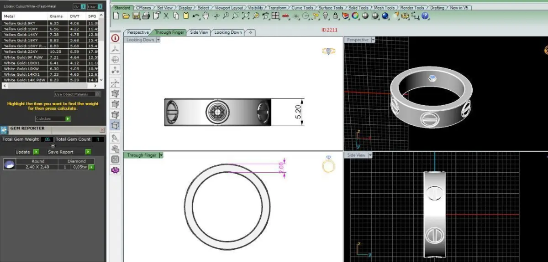The image size is (548, 262).
Task: Open the Side View viewport title dropdown arrow
Action: click(x=370, y=155)
